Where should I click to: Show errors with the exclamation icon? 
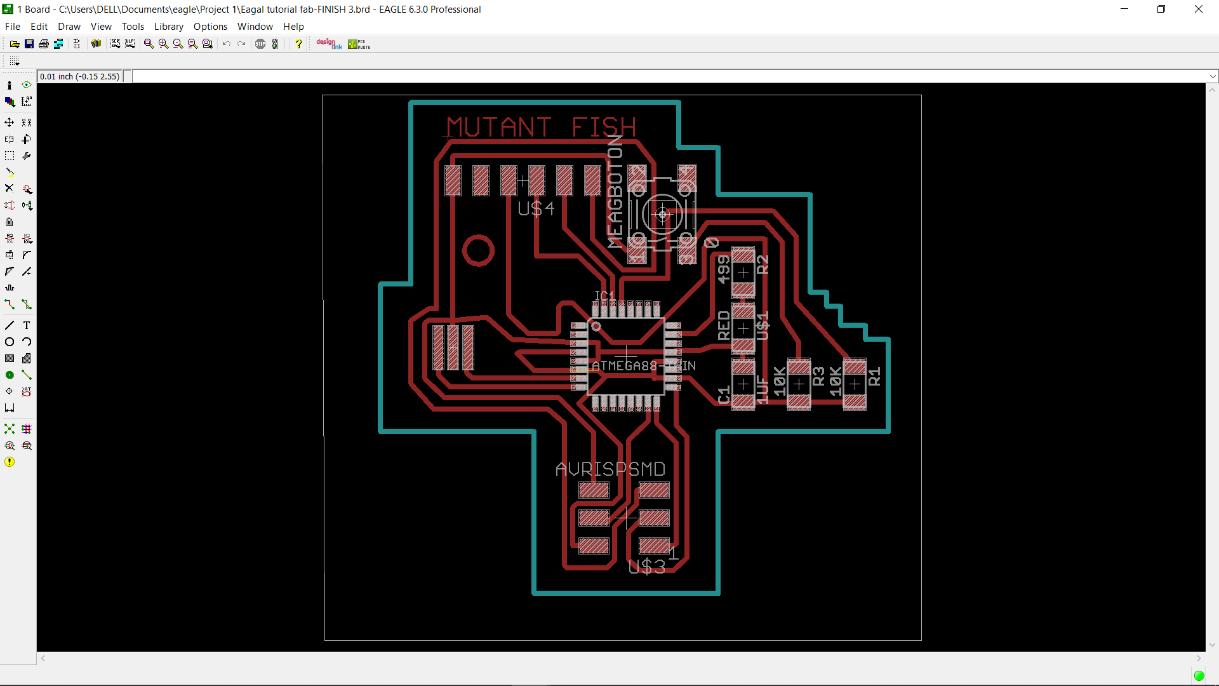[10, 462]
